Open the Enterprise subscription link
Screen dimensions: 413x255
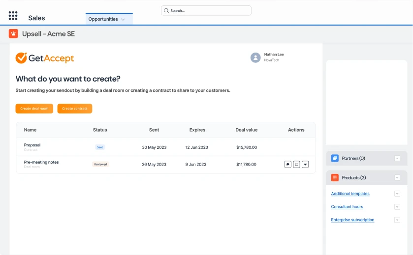pyautogui.click(x=352, y=220)
